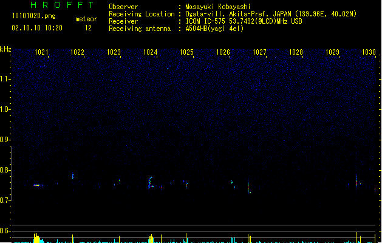Click the 0.7 kHz axis label

point(5,200)
